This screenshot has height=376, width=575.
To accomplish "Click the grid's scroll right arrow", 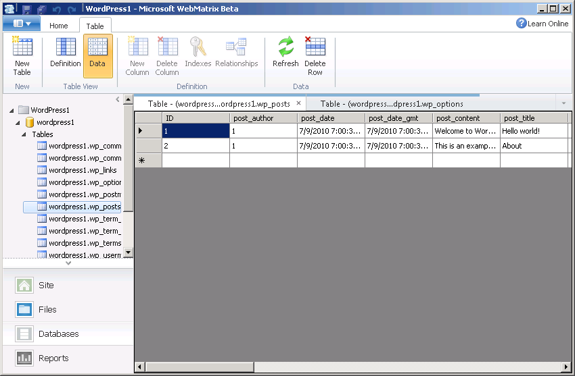I will tap(567, 367).
